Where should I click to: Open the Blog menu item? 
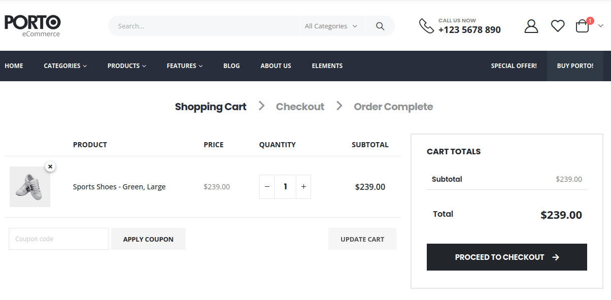tap(231, 66)
